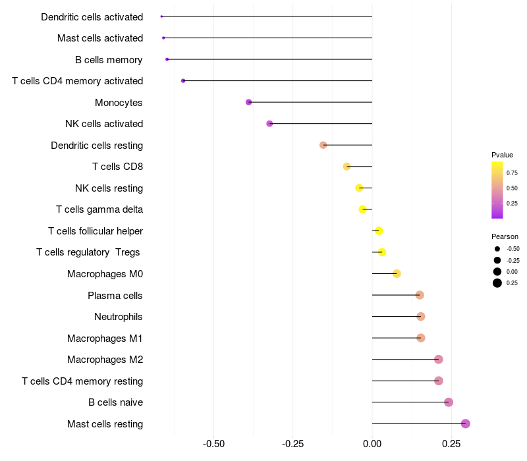
Task: Click the Mast cells resting data point
Action: (x=465, y=423)
